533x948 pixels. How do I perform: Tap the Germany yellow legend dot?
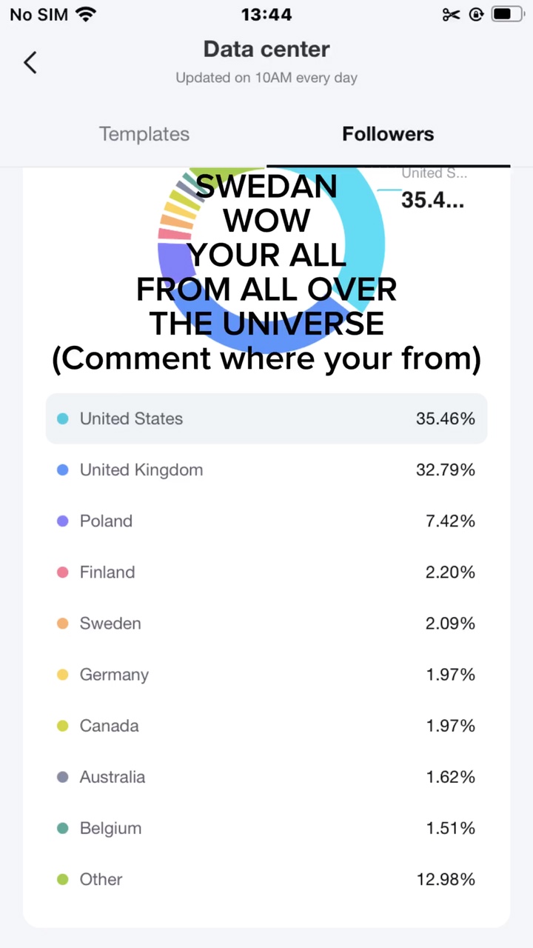pos(63,674)
